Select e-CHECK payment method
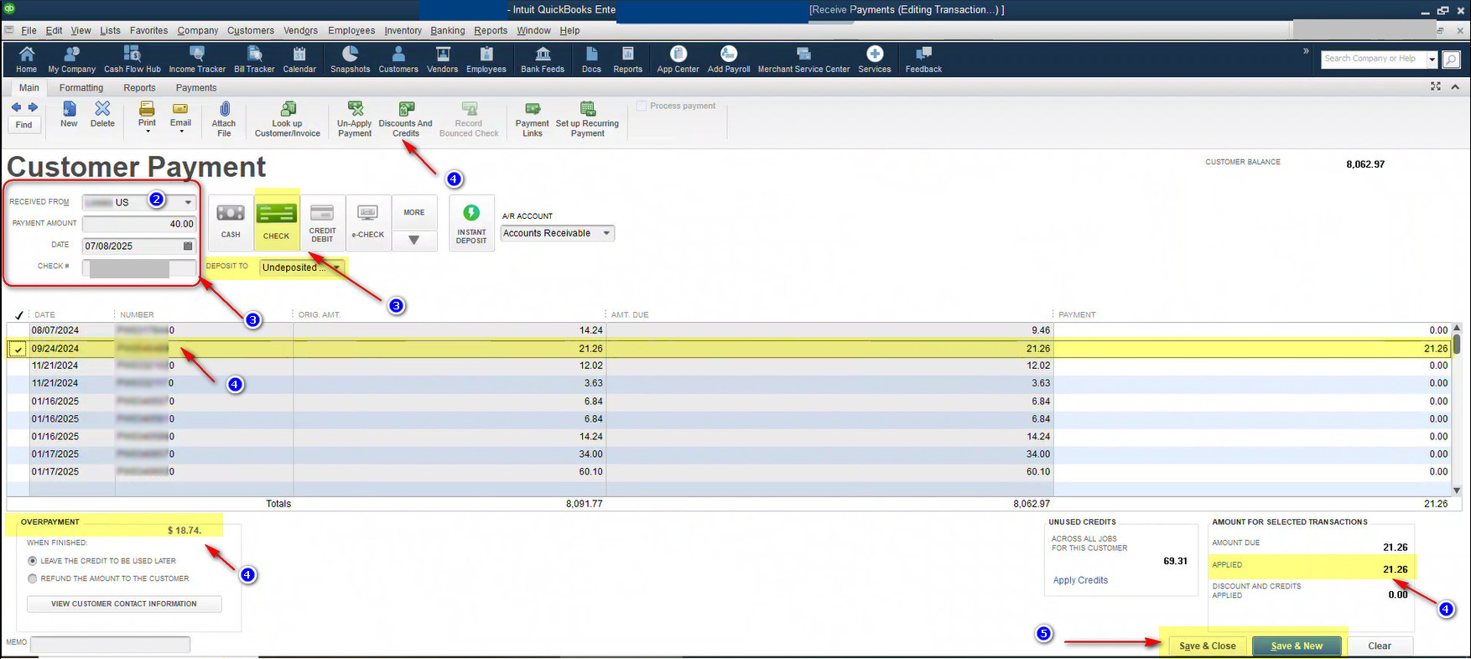 (x=368, y=221)
